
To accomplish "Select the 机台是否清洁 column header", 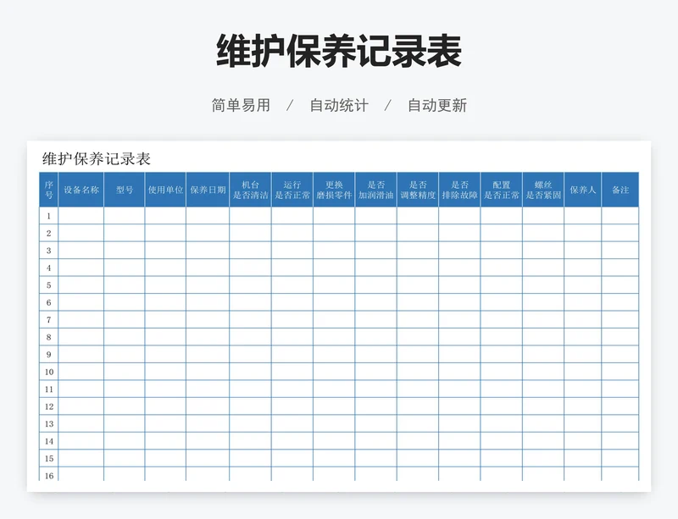I will pos(250,190).
